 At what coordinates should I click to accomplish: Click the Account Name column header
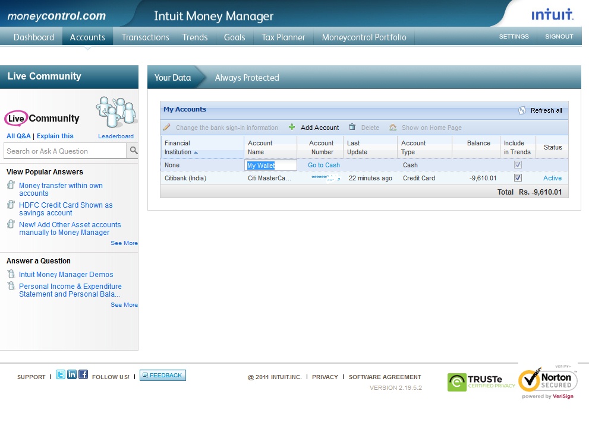coord(270,147)
